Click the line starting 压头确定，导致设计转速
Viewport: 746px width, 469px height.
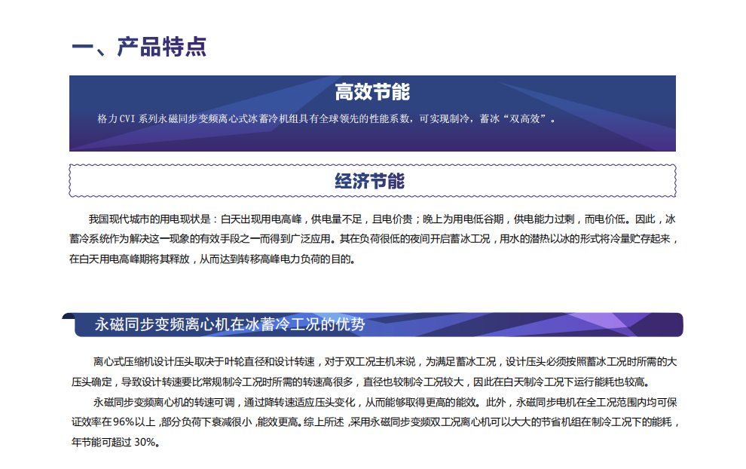tap(361, 382)
